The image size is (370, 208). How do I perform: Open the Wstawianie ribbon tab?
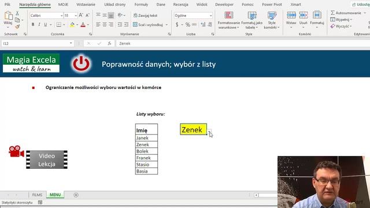coord(86,5)
